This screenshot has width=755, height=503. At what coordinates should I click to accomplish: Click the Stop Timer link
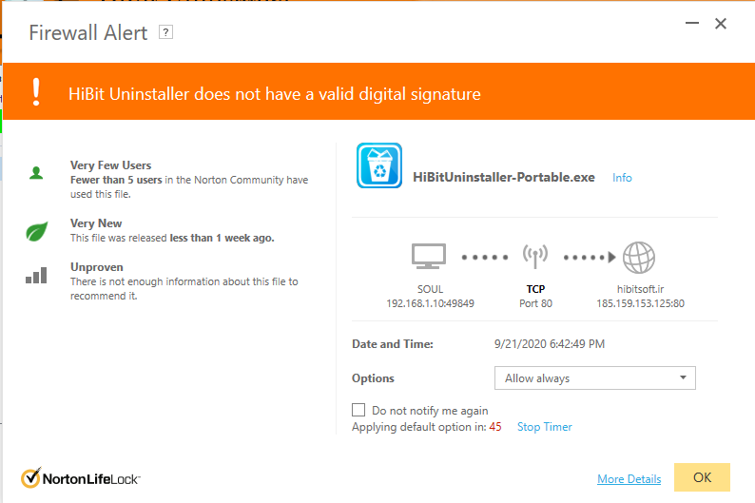(x=544, y=427)
